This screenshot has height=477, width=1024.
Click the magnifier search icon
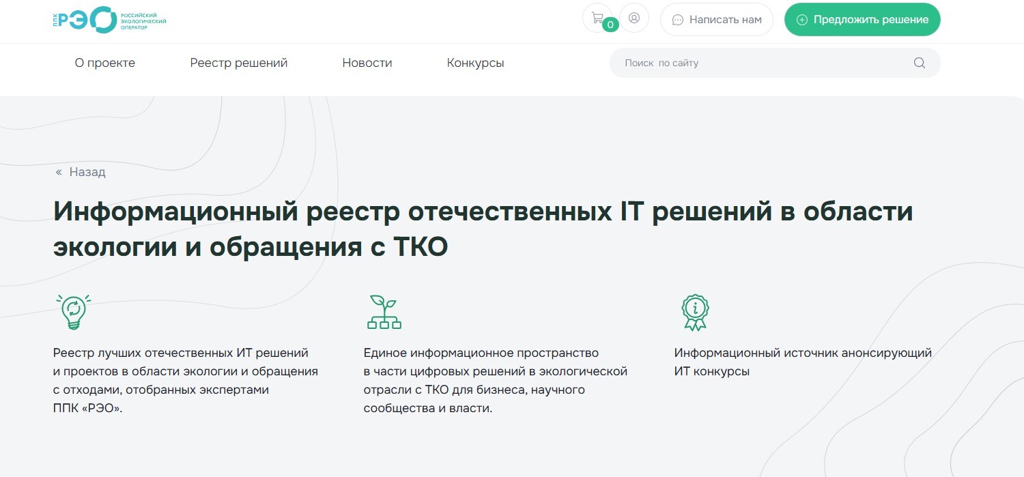pyautogui.click(x=920, y=63)
